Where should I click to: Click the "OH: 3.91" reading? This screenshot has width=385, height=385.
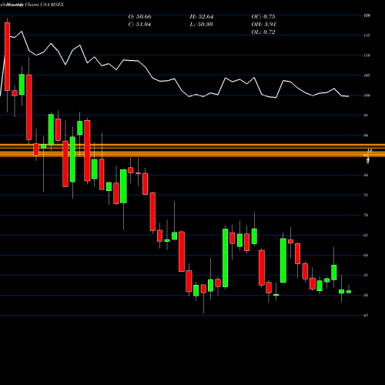[263, 25]
